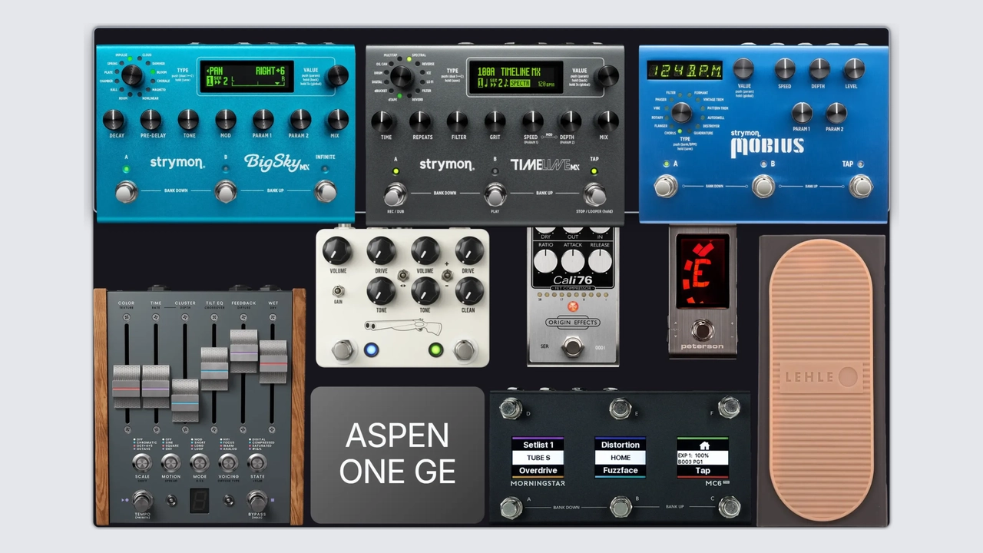Image resolution: width=983 pixels, height=553 pixels.
Task: Click the Grit knob on TimeLine MX
Action: 495,121
